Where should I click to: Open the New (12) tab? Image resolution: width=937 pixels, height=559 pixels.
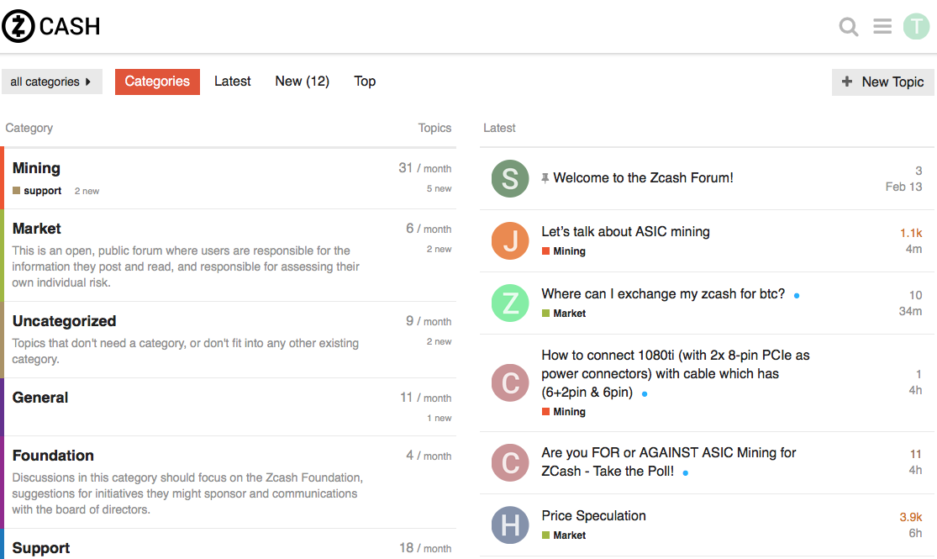[x=302, y=82]
